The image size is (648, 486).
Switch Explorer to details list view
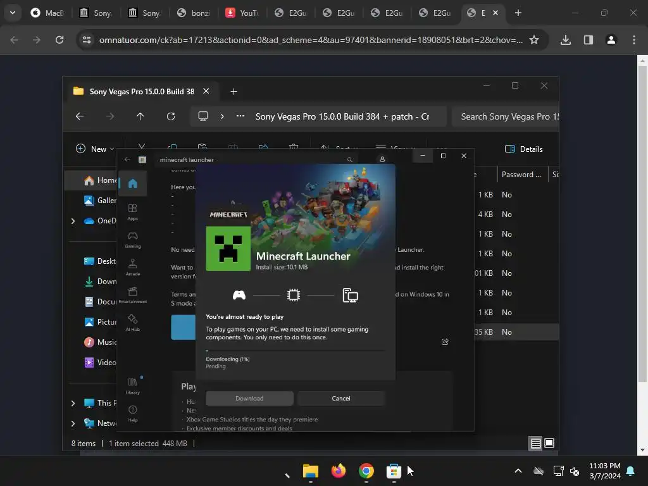tap(535, 444)
